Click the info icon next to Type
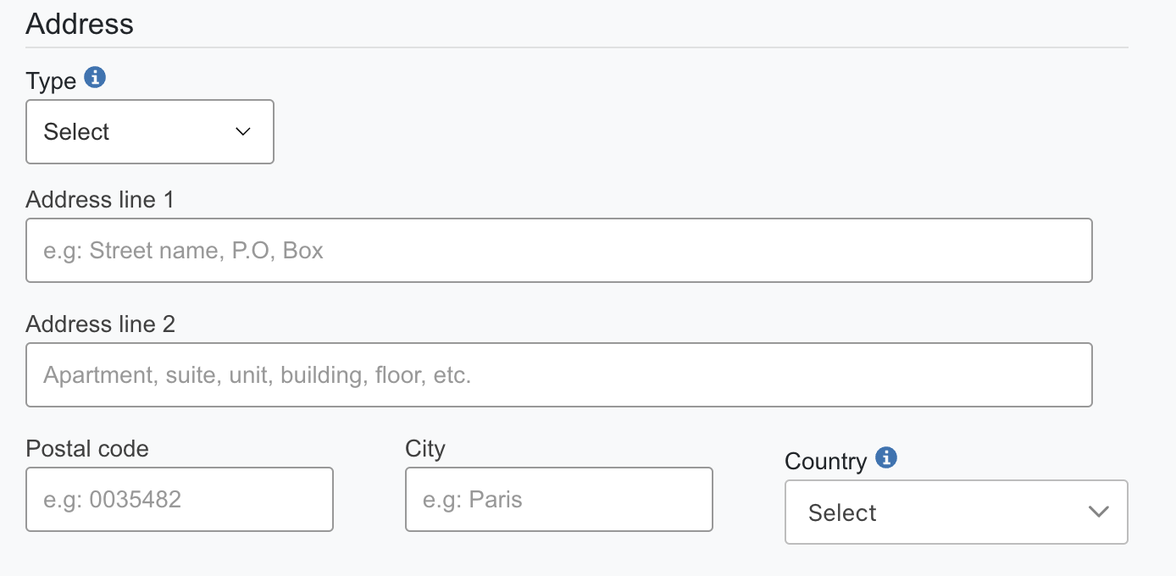The width and height of the screenshot is (1176, 576). [x=96, y=78]
